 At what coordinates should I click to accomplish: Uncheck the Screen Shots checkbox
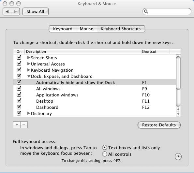coord(19,57)
